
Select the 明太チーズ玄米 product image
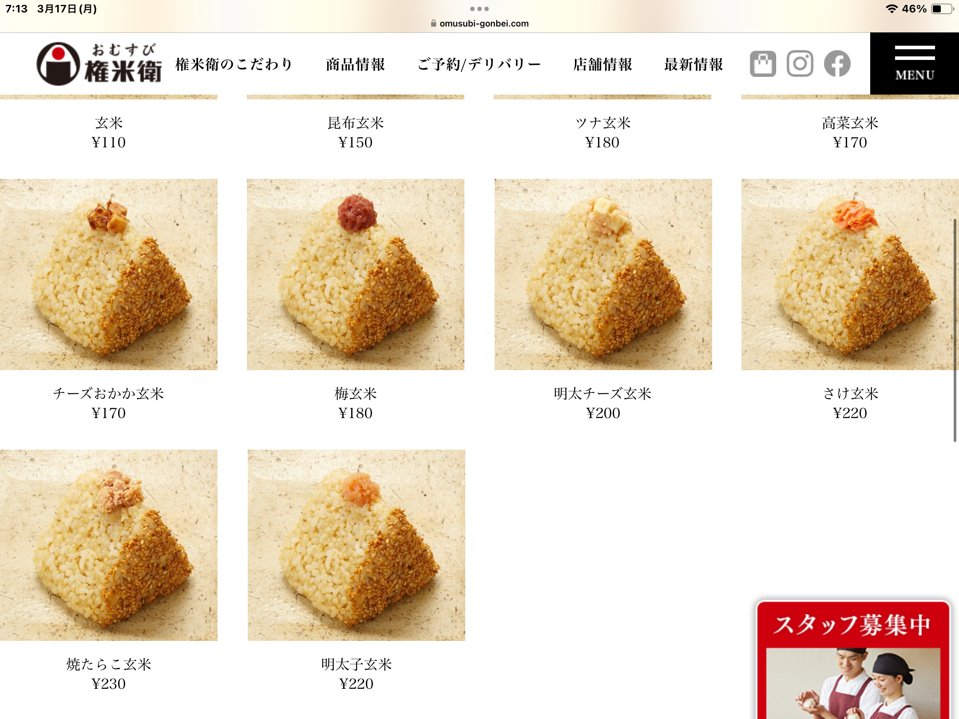tap(603, 274)
